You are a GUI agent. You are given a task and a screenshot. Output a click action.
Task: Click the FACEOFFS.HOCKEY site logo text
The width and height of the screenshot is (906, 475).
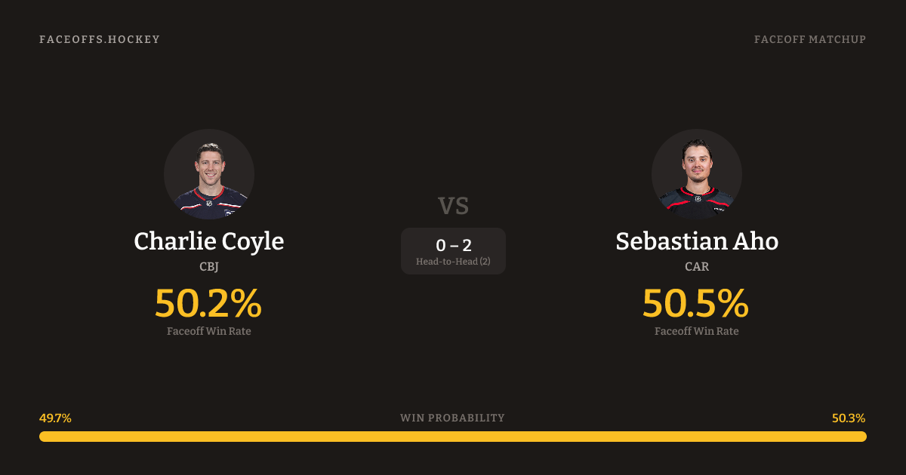click(x=100, y=39)
